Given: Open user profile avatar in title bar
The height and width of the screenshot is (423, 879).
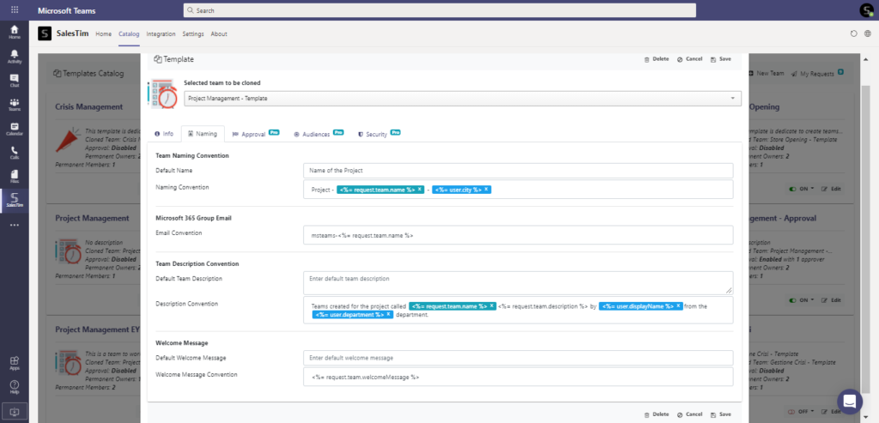Looking at the screenshot, I should tap(866, 10).
